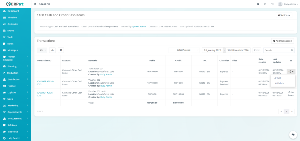The image size is (300, 141).
Task: Click the table column menu icon in header
Action: (x=291, y=61)
